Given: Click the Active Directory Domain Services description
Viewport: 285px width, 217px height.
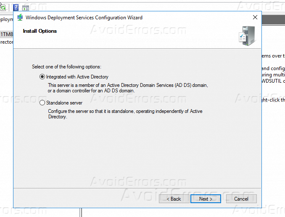Looking at the screenshot, I should point(128,88).
